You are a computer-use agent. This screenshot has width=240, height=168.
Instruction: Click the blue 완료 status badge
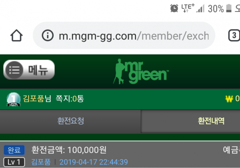[14, 150]
